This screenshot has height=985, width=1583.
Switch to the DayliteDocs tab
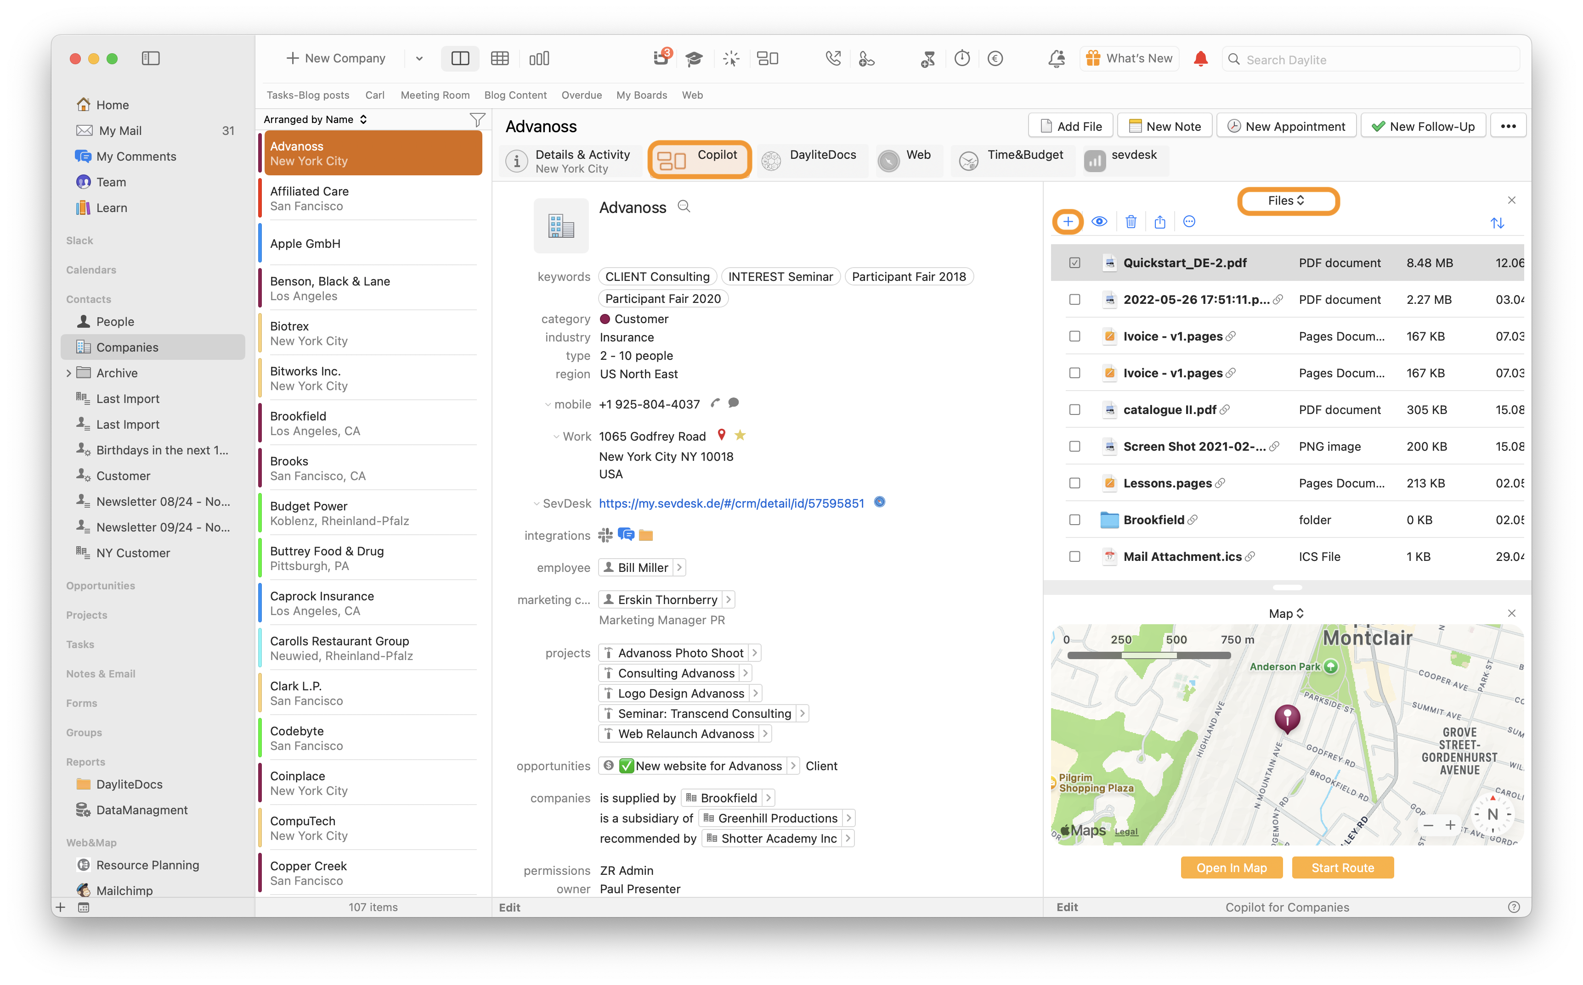(811, 161)
